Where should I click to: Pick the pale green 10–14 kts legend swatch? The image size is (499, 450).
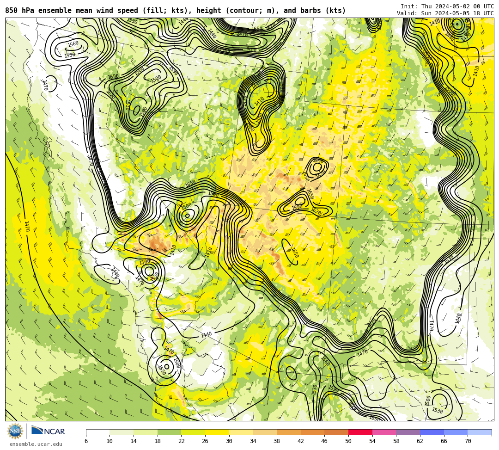[122, 432]
